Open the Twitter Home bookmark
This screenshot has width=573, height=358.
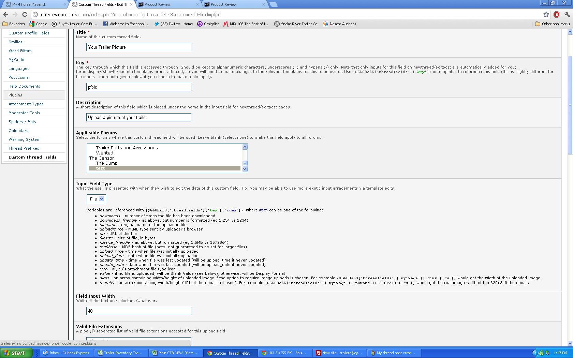[173, 24]
